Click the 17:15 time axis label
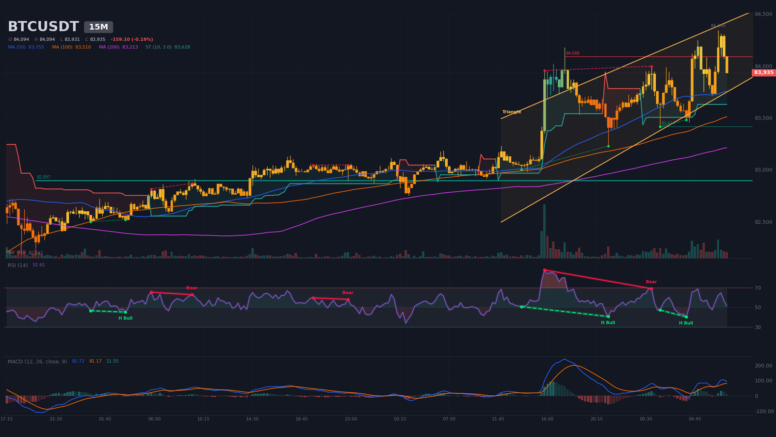Screen dimensions: 776x437 point(6,419)
